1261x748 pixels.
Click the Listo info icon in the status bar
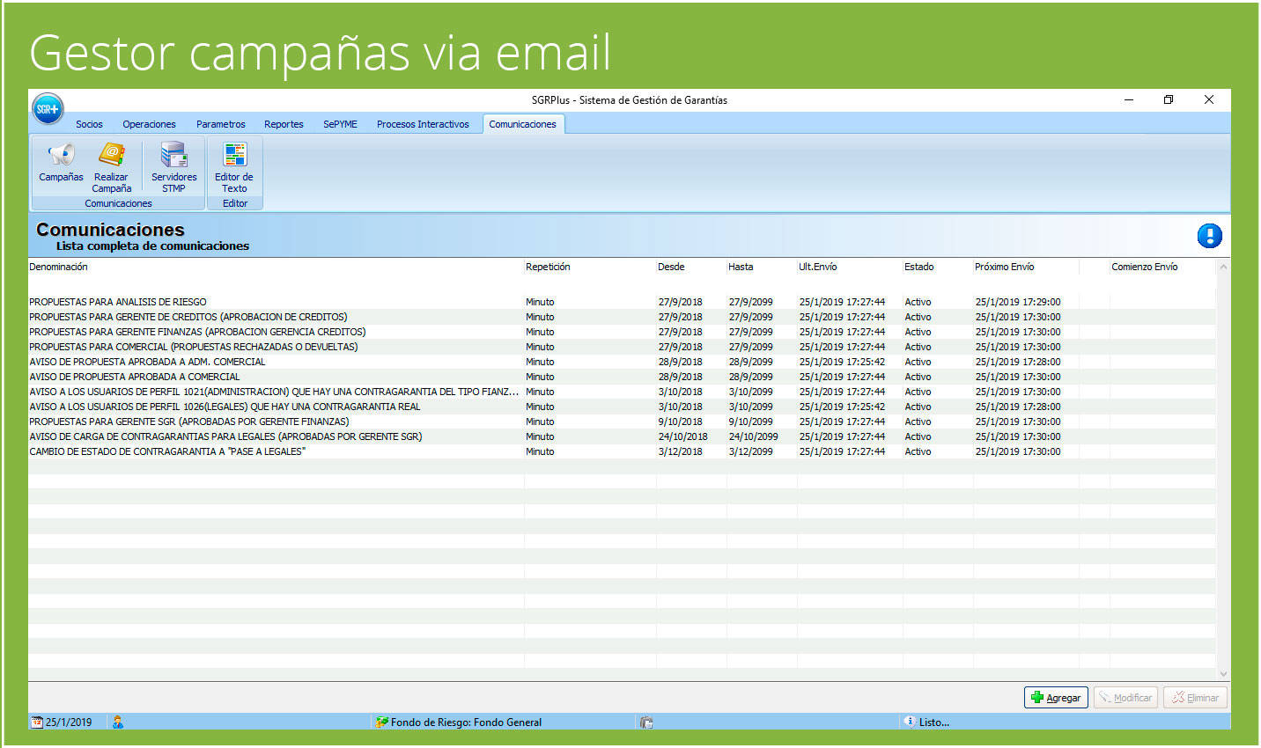[x=911, y=722]
